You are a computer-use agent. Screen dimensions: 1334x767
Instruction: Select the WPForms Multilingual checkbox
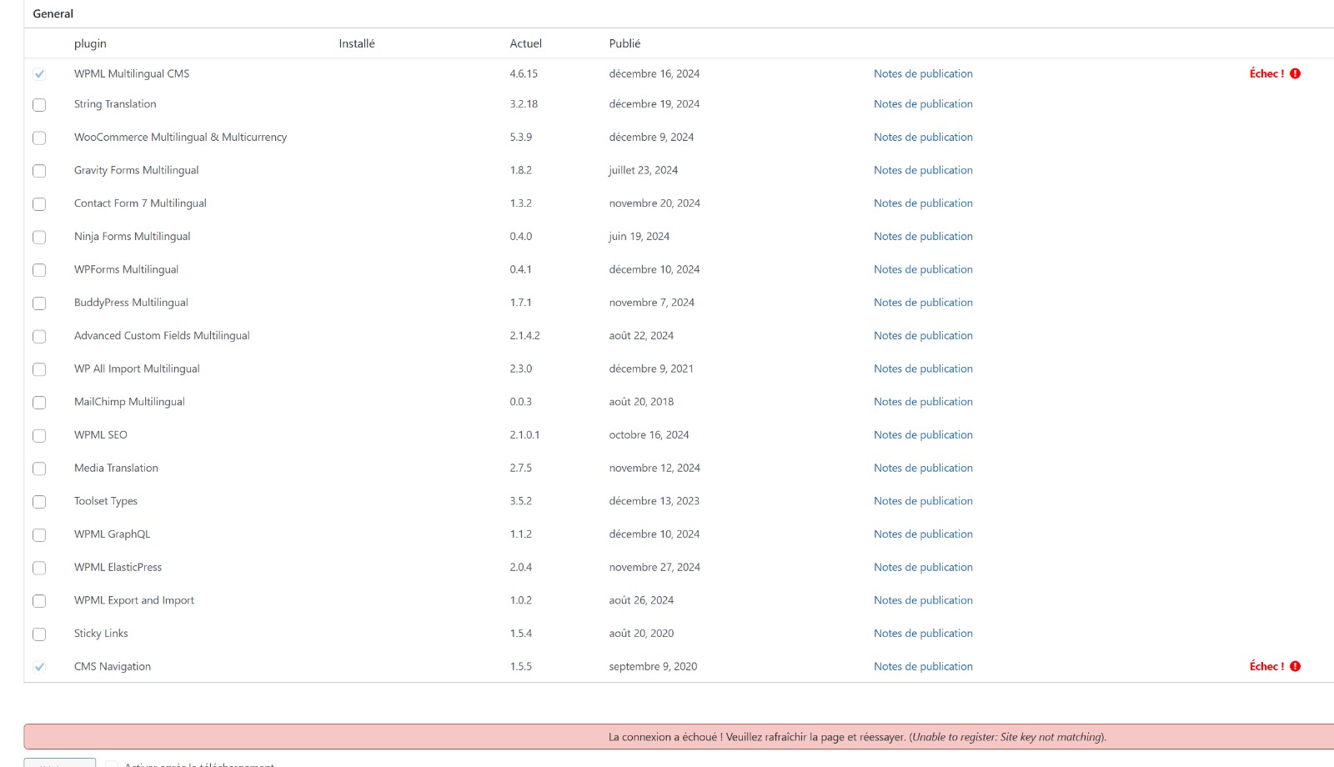click(x=39, y=270)
